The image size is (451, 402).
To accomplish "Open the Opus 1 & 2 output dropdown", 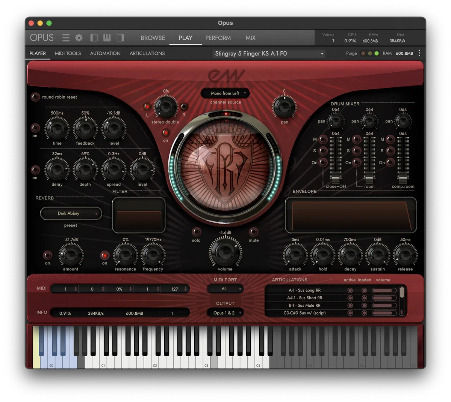I will 225,313.
